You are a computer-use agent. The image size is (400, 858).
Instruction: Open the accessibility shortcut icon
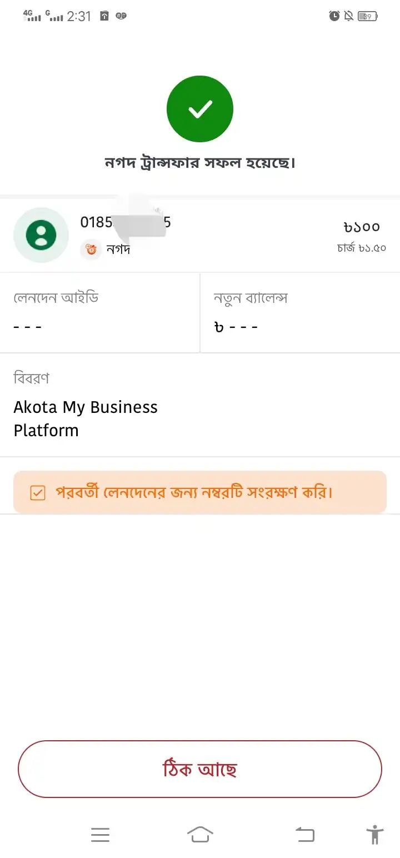375,835
